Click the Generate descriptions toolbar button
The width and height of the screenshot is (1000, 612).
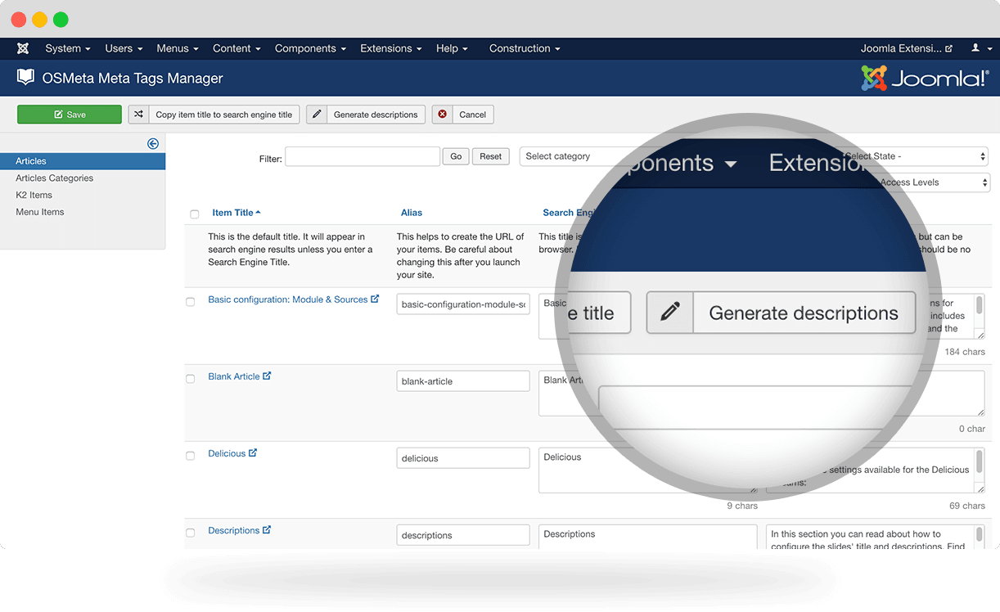click(367, 115)
